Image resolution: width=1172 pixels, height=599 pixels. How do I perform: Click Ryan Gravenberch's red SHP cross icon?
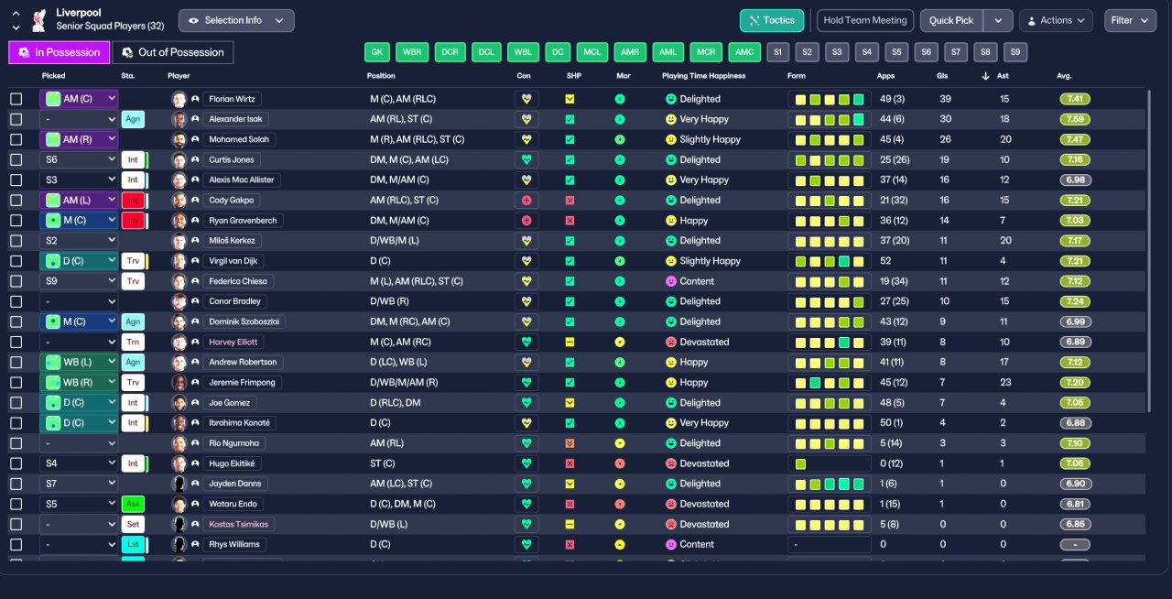click(570, 221)
